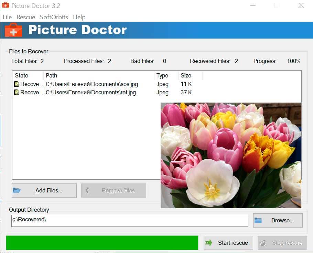Image resolution: width=313 pixels, height=253 pixels.
Task: Open the SoftOrbits menu
Action: [x=54, y=17]
